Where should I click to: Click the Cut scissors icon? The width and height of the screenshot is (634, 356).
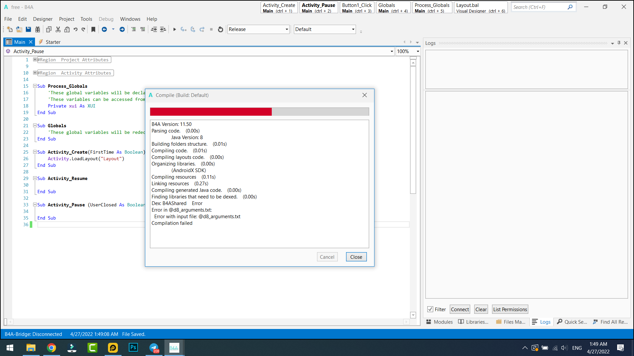(x=58, y=29)
